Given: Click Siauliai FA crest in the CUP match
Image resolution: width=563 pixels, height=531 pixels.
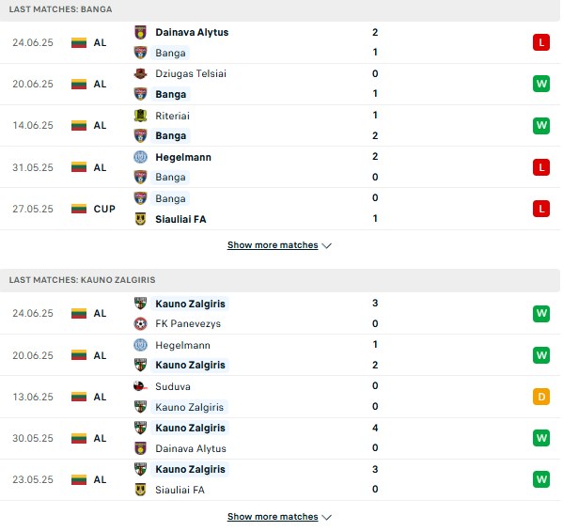Looking at the screenshot, I should pyautogui.click(x=140, y=219).
